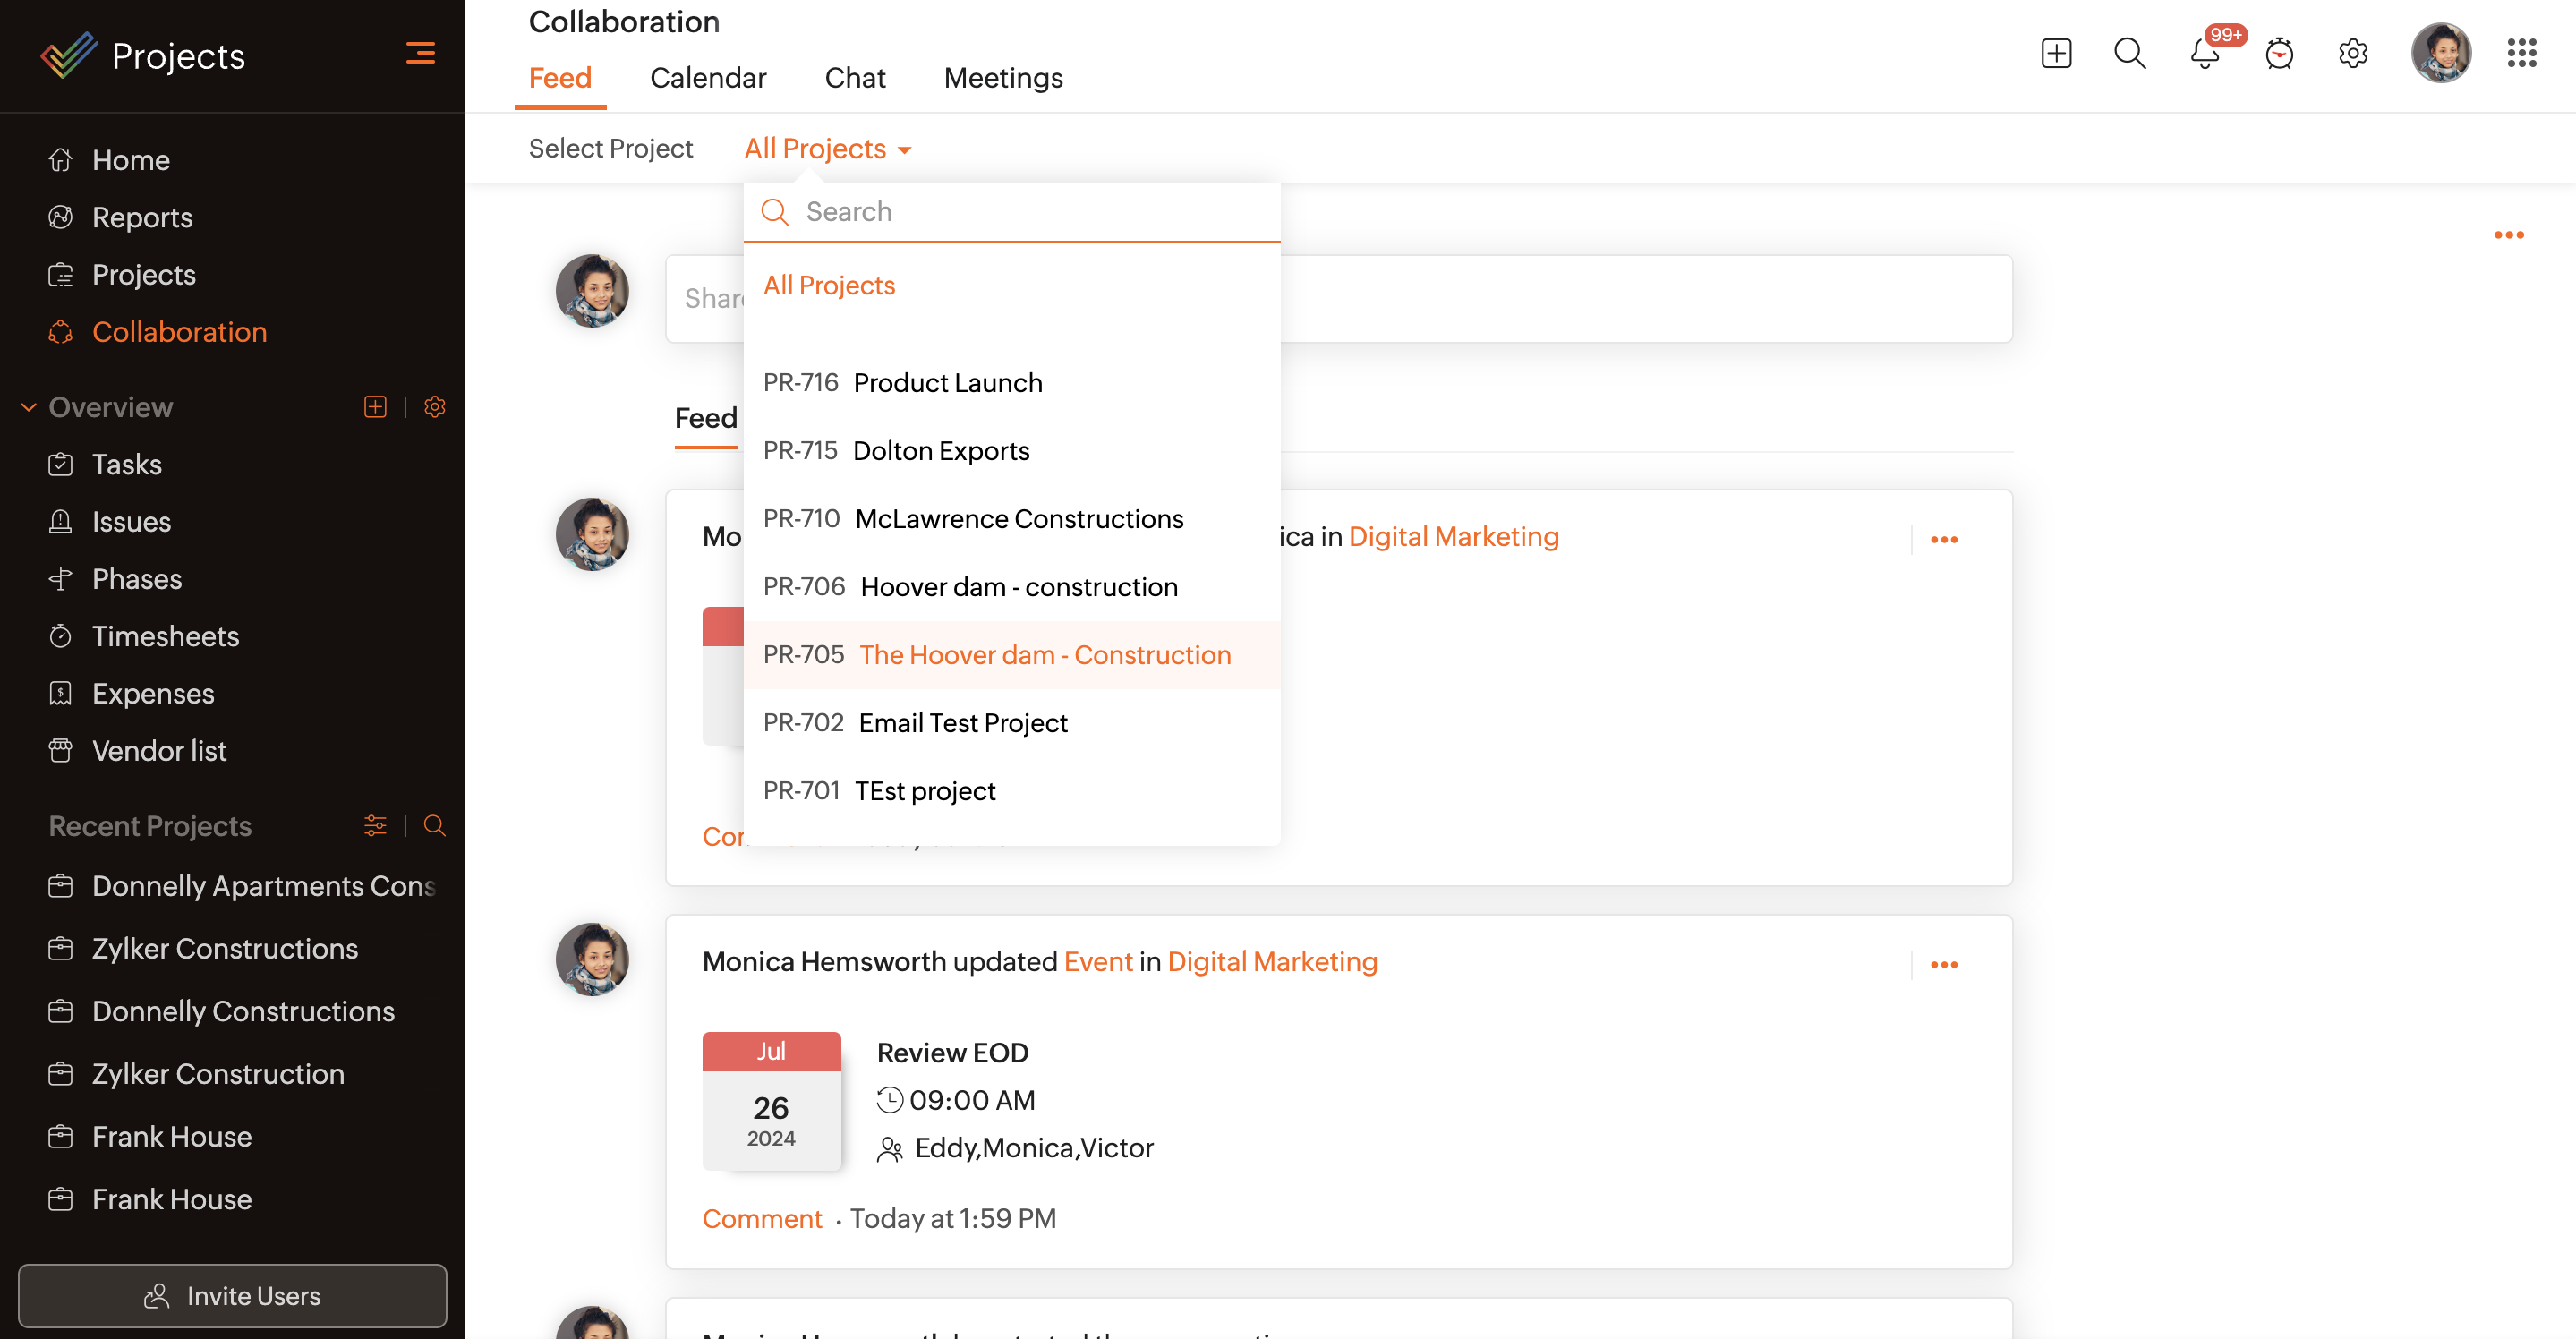
Task: Switch to the Calendar tab
Action: pos(707,78)
